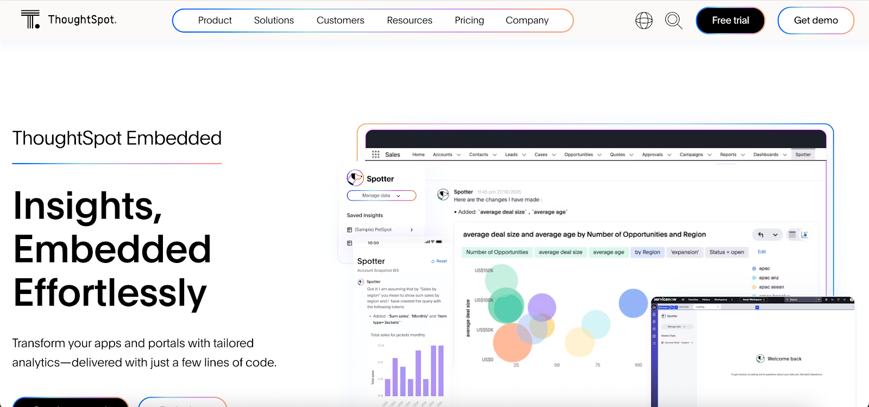Viewport: 869px width, 407px height.
Task: Click the 'Number of Opportunities' token
Action: click(497, 252)
